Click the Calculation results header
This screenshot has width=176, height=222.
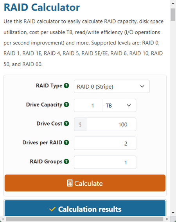tap(85, 208)
